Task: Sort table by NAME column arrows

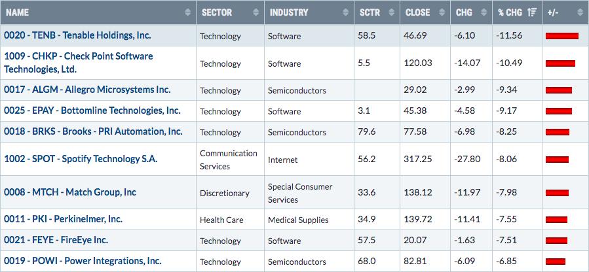Action: (x=189, y=12)
